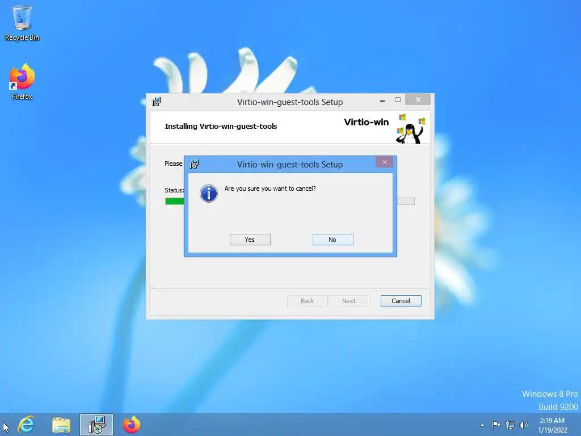Image resolution: width=581 pixels, height=436 pixels.
Task: Click Cancel in the installer window
Action: pos(401,301)
